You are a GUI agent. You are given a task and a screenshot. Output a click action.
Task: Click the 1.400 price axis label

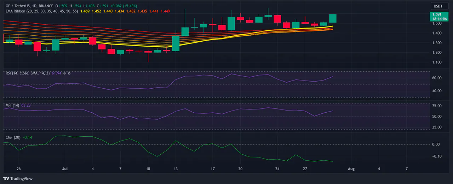tap(436, 33)
